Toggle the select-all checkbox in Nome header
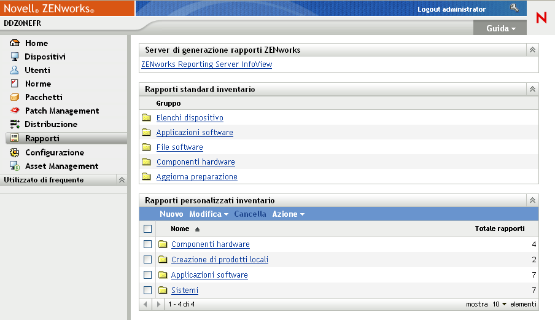555x320 pixels. [x=147, y=229]
